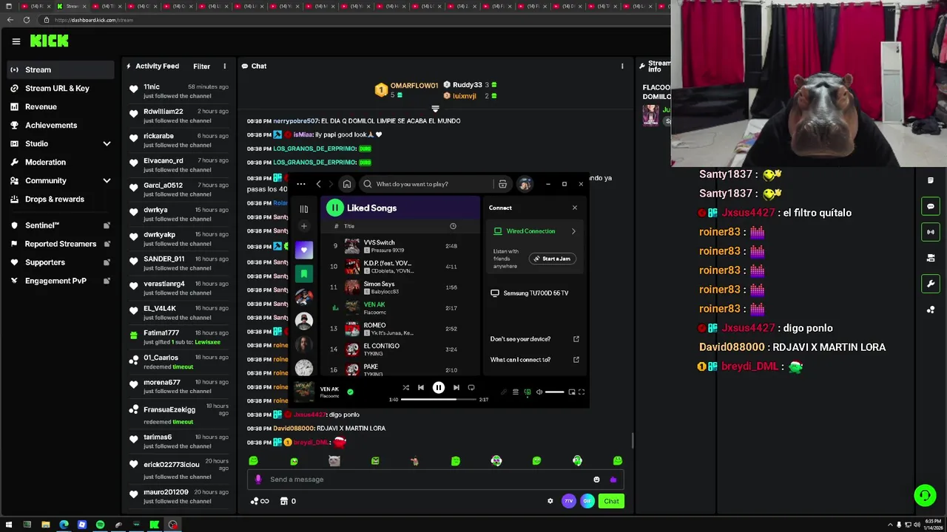Click green Liked check next to VEN AK
The width and height of the screenshot is (947, 532).
(x=350, y=392)
